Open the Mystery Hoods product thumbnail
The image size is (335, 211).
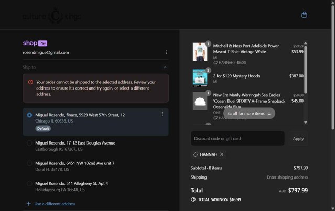coord(200,78)
